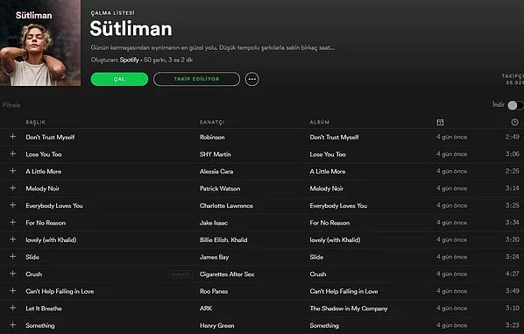Select the track title 'Everybody Loves You'
Image resolution: width=524 pixels, height=334 pixels.
[x=54, y=206]
